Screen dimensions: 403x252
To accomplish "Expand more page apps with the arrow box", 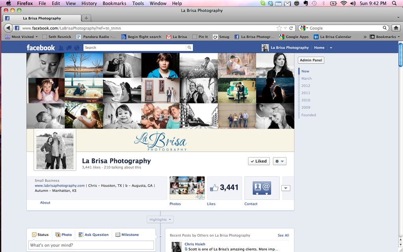I will point(286,188).
